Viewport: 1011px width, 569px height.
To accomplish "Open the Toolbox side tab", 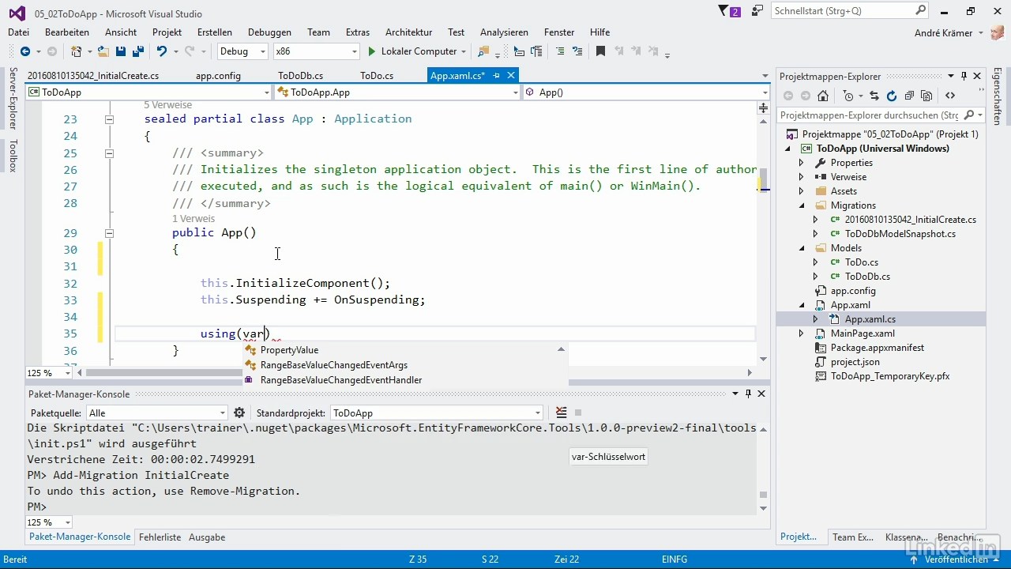I will [x=13, y=156].
